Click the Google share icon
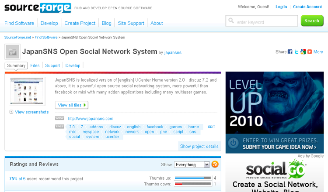 tap(303, 52)
